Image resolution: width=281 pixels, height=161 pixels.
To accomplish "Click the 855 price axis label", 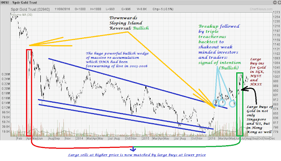I will (276, 114).
